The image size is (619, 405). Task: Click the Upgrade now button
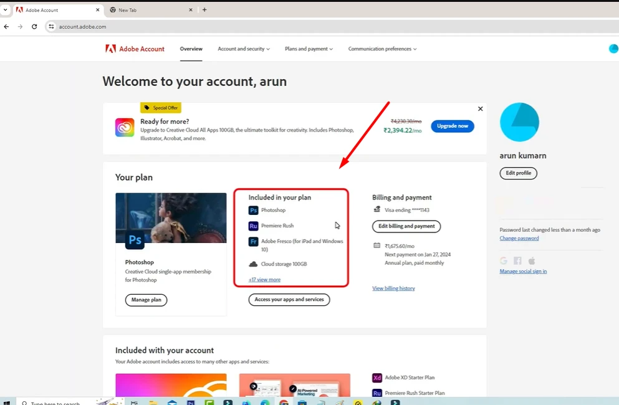click(453, 126)
